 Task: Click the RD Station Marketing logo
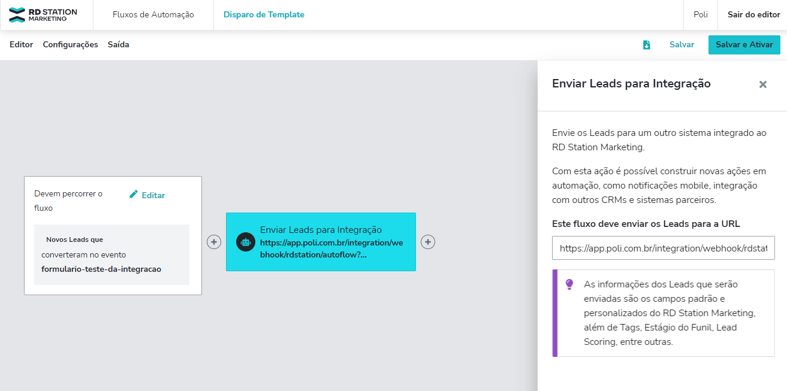43,15
